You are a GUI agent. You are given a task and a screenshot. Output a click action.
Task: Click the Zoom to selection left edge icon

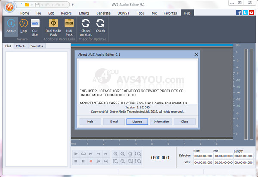(115, 161)
